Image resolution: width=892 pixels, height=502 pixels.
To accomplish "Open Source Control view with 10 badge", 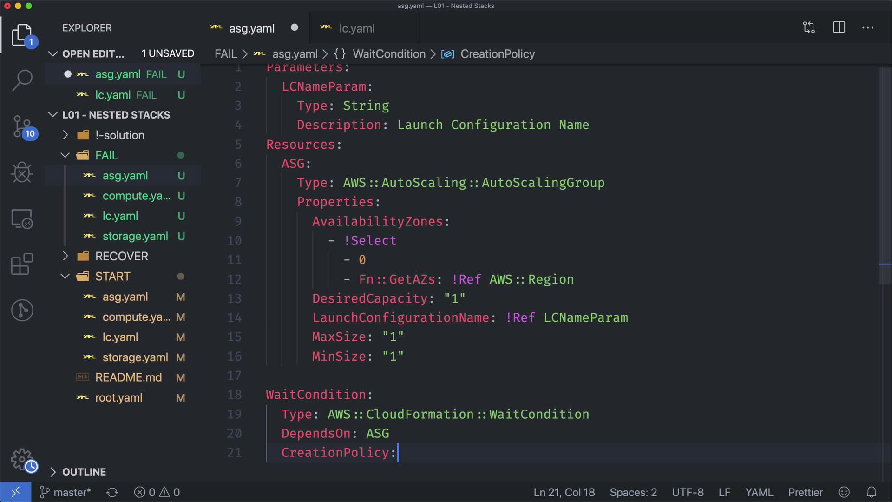I will [22, 126].
